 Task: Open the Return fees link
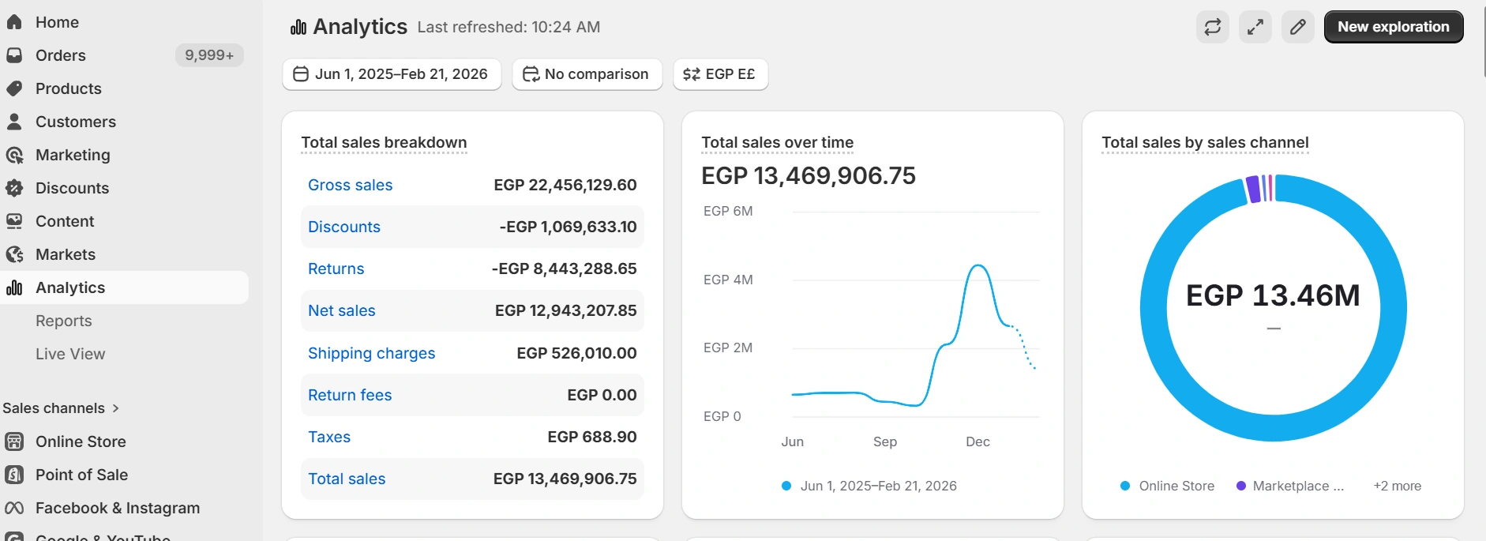(350, 395)
